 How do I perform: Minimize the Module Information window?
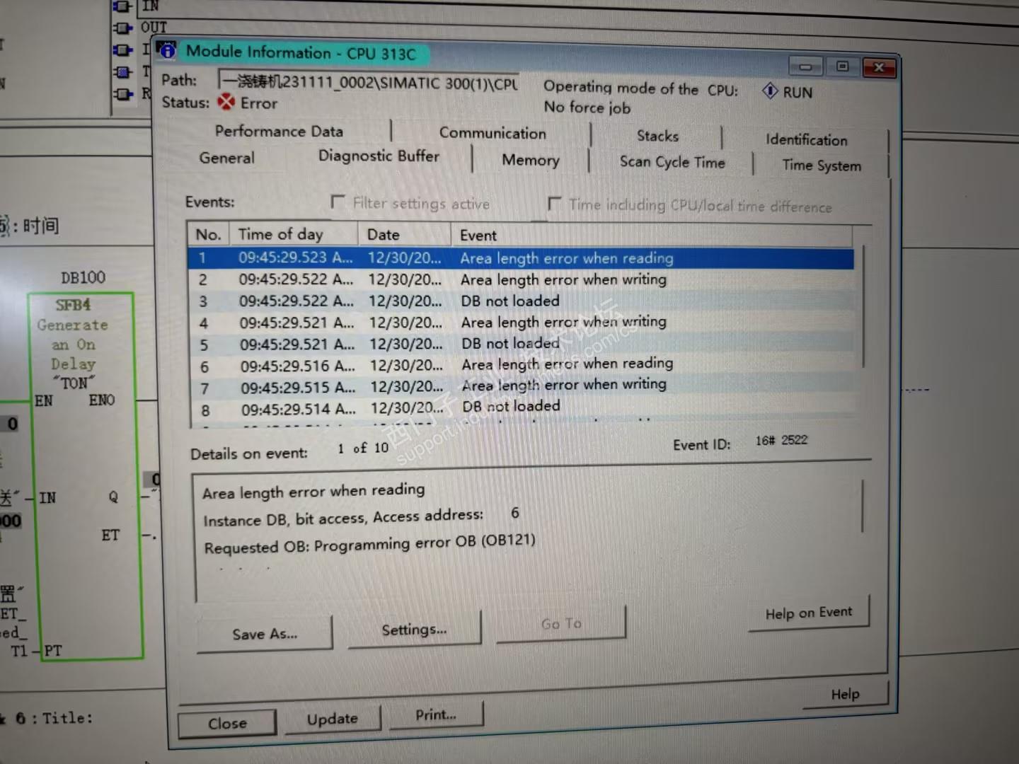pos(805,66)
